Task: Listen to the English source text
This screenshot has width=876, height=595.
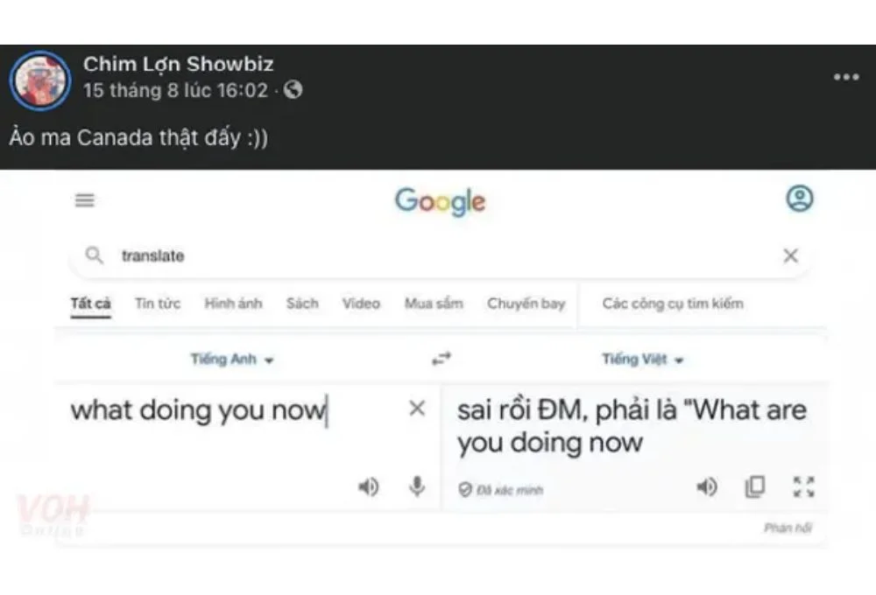Action: (x=368, y=486)
